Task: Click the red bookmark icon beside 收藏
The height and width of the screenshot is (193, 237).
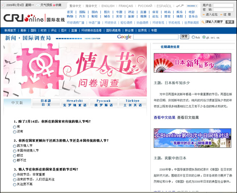Action: tap(54, 5)
